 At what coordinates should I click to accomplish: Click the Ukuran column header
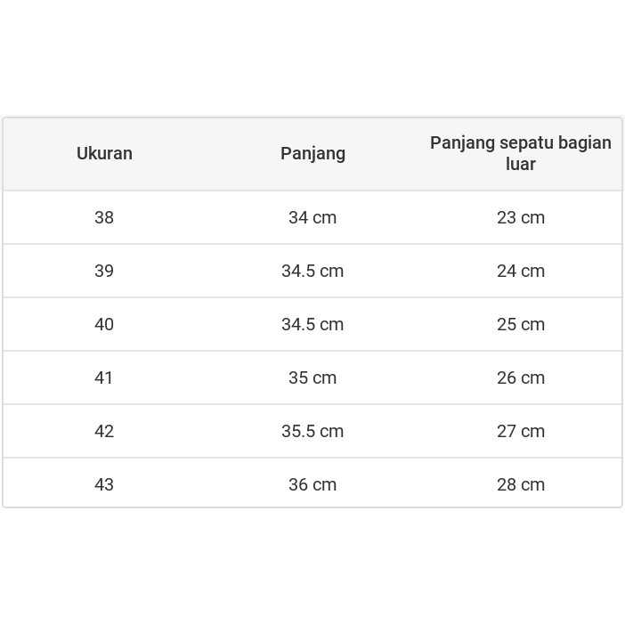104,153
